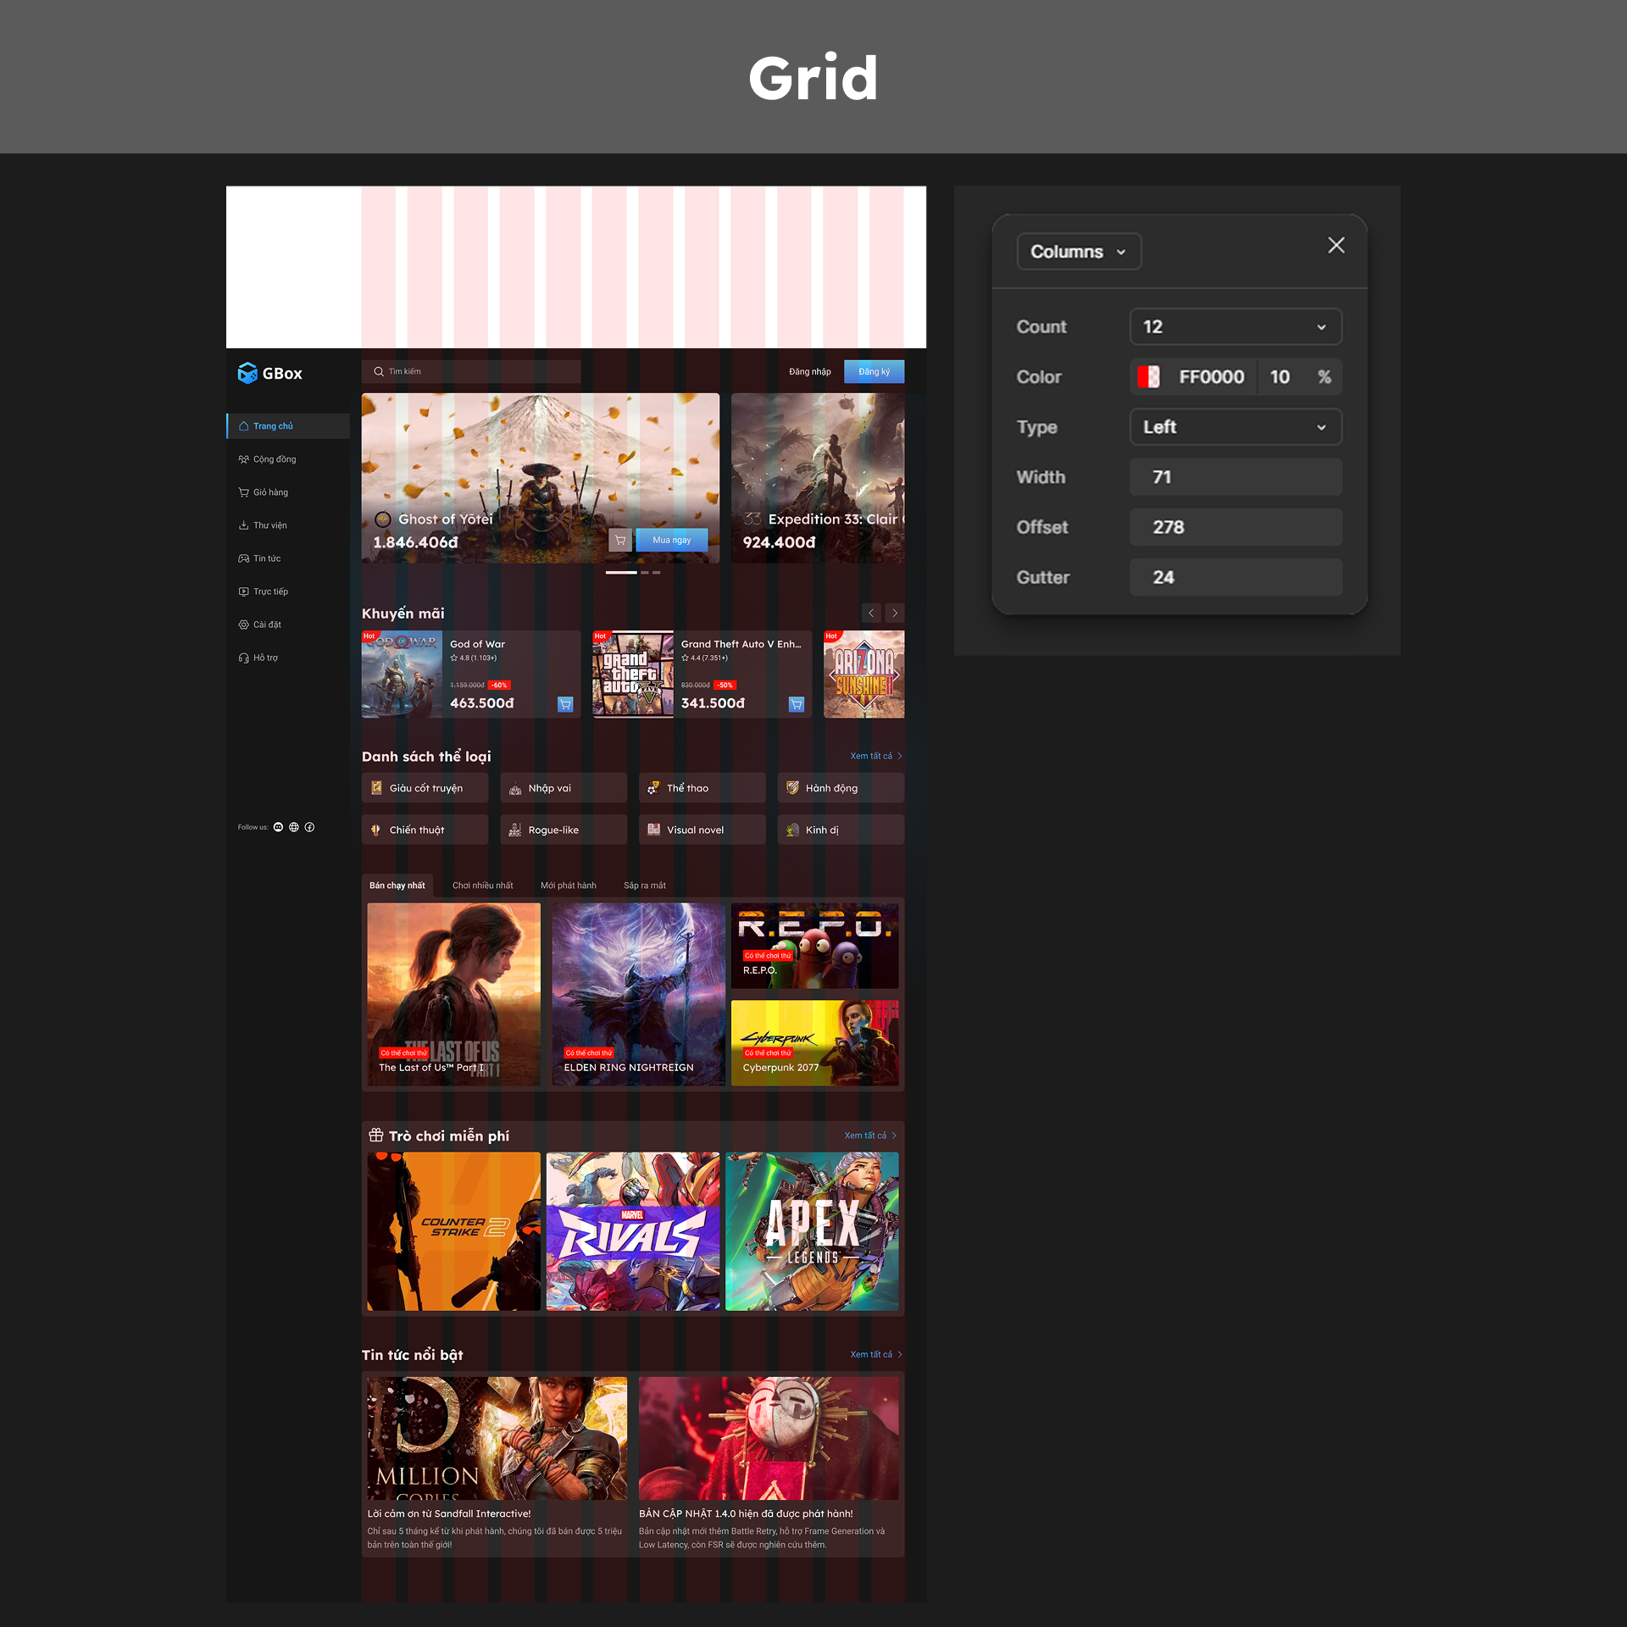This screenshot has width=1627, height=1627.
Task: Open the Count dropdown showing 12
Action: point(1236,327)
